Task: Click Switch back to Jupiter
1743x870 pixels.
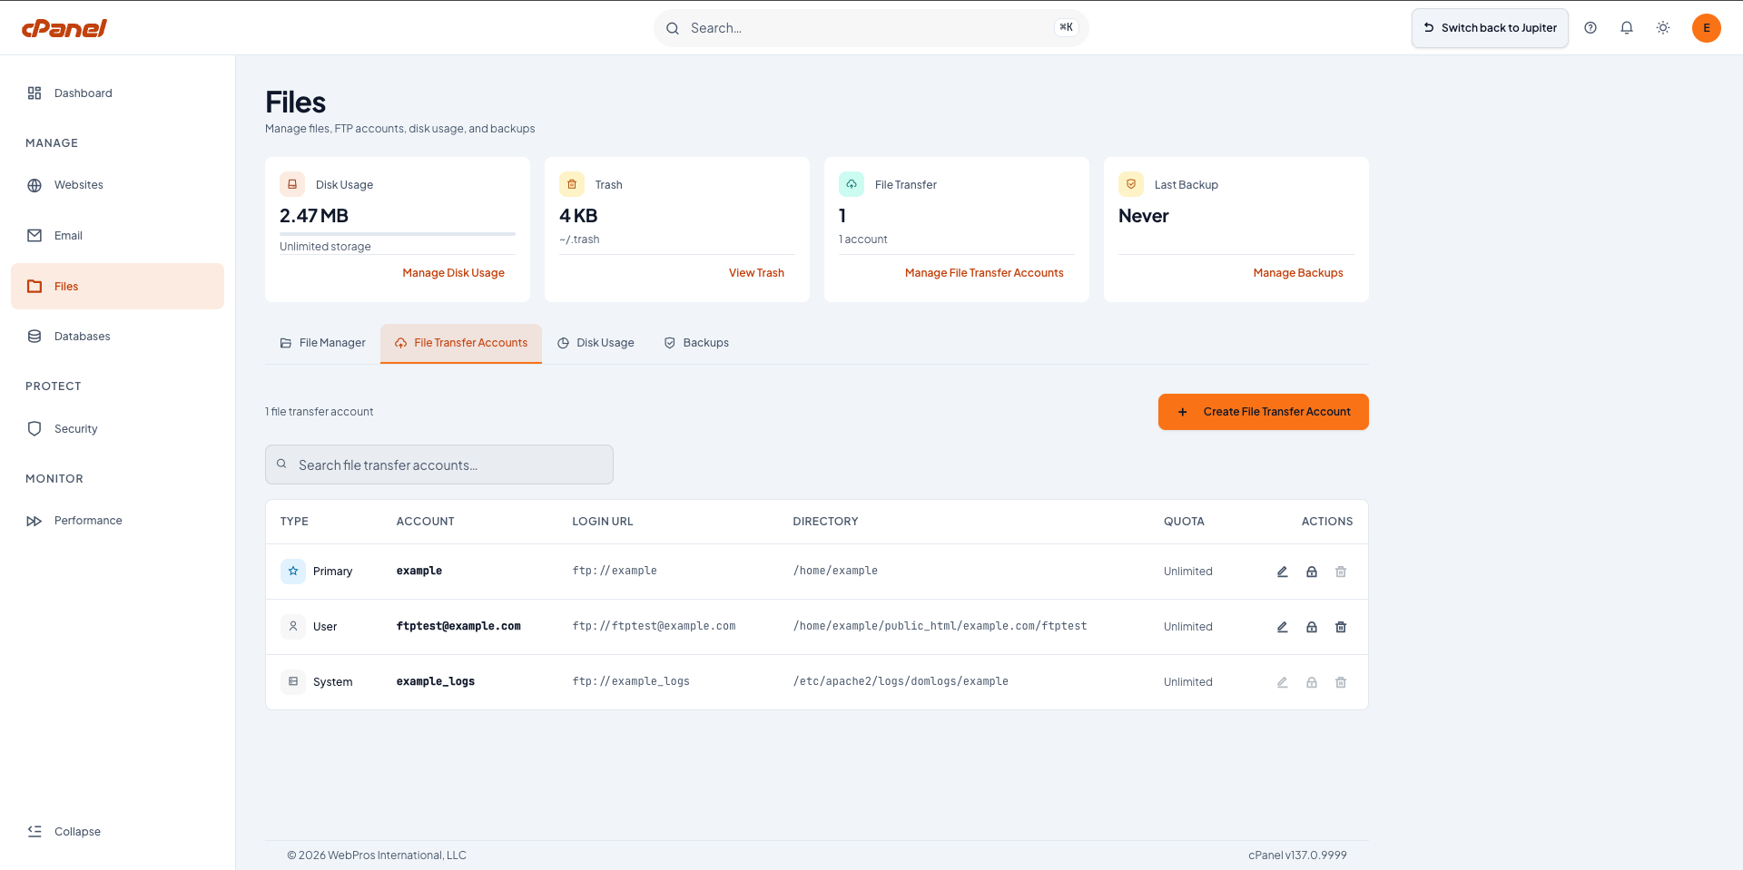Action: [1490, 28]
